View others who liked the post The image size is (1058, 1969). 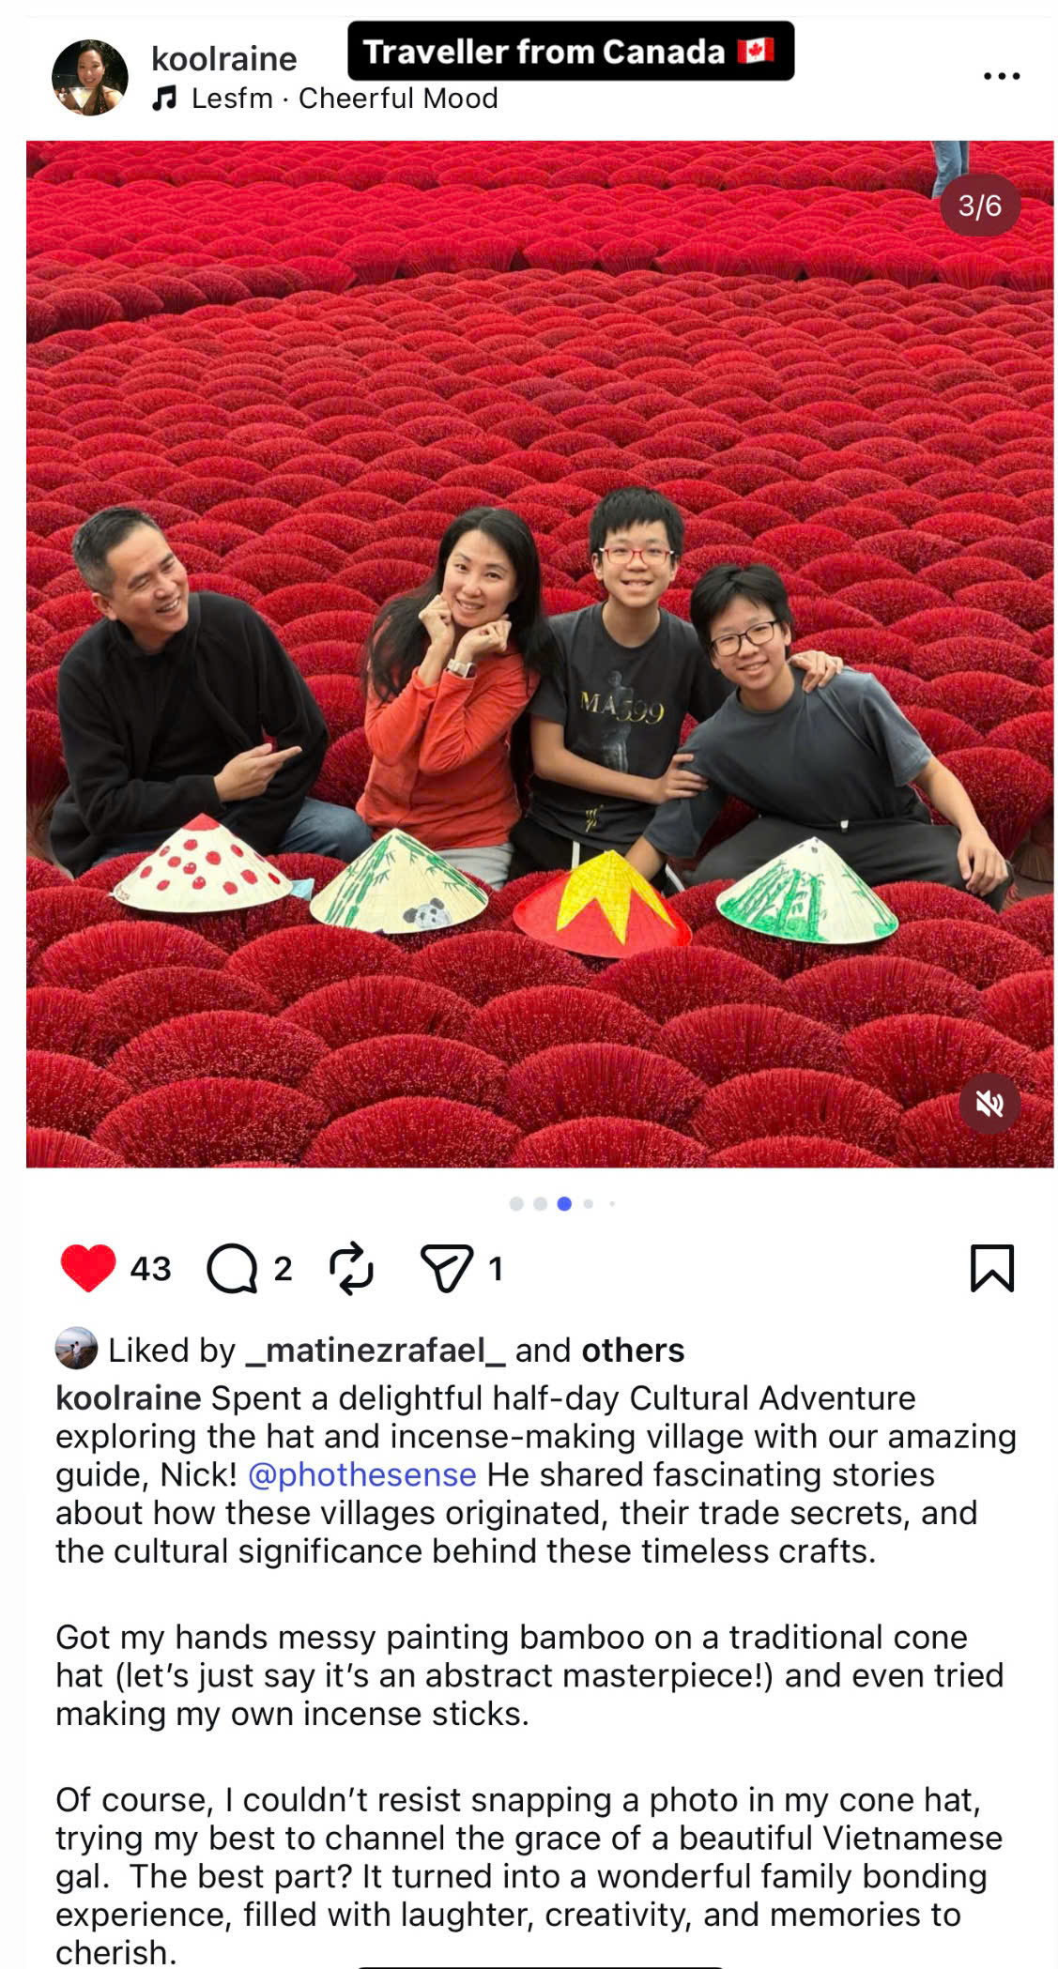click(633, 1351)
